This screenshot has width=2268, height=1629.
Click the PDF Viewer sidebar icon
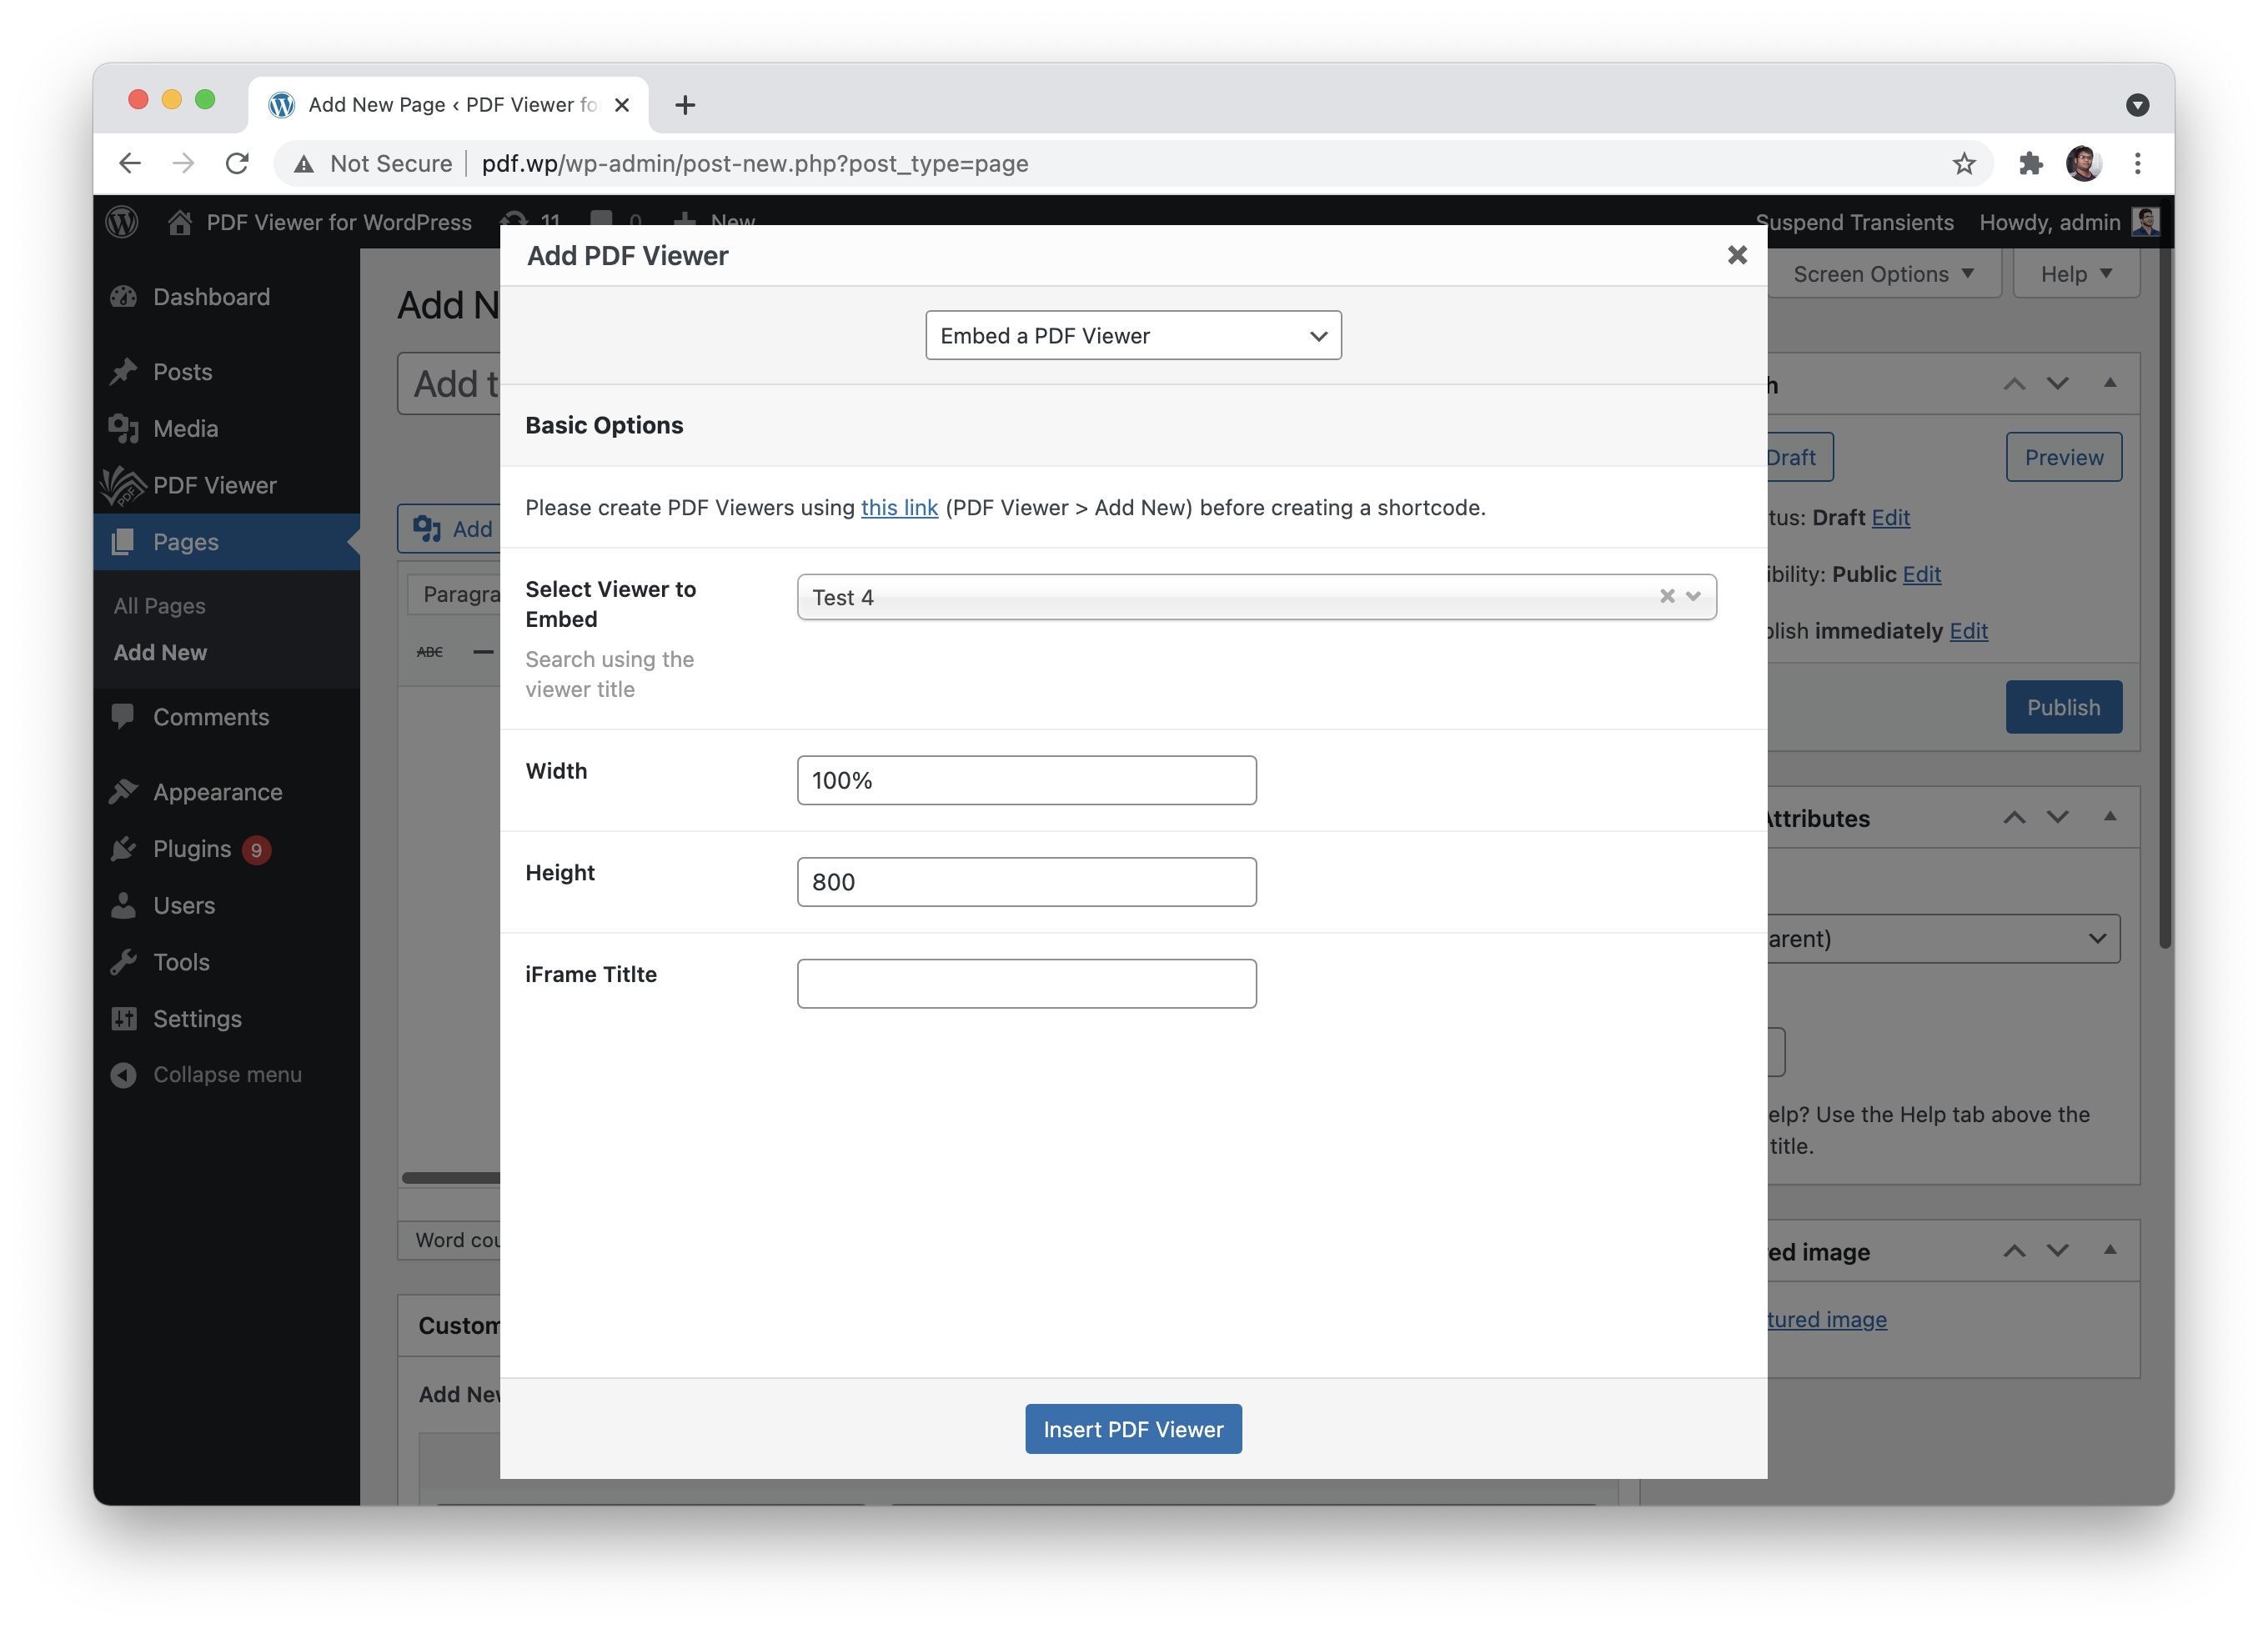point(123,484)
